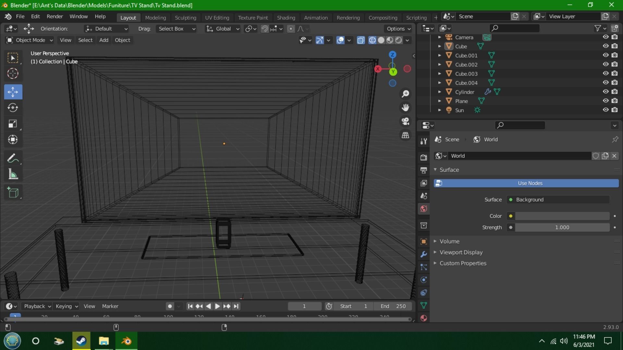Switch to the Modeling workspace tab
The height and width of the screenshot is (350, 623).
coord(155,18)
